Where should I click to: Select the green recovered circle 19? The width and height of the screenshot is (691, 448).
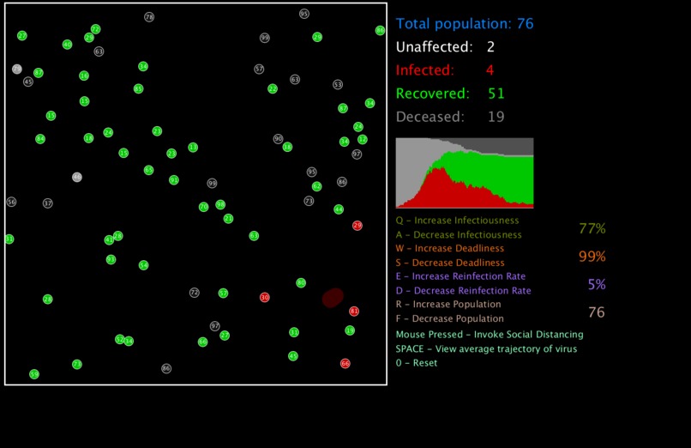click(x=350, y=330)
